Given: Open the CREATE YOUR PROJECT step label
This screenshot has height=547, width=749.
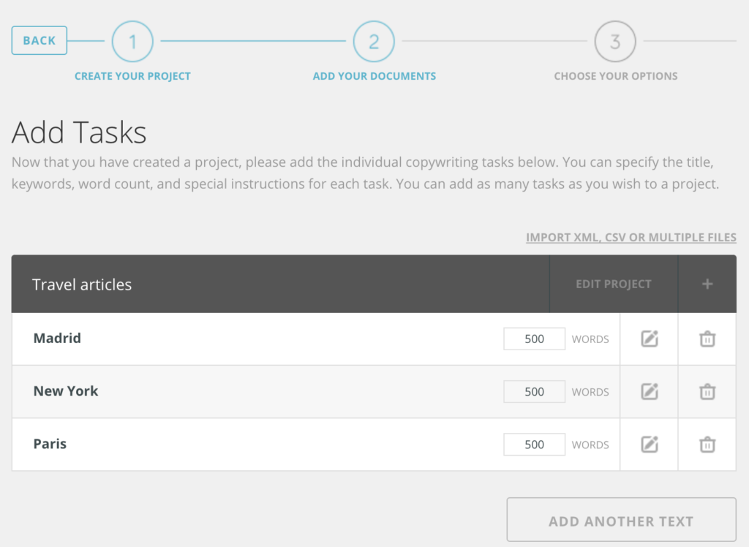Looking at the screenshot, I should click(132, 75).
